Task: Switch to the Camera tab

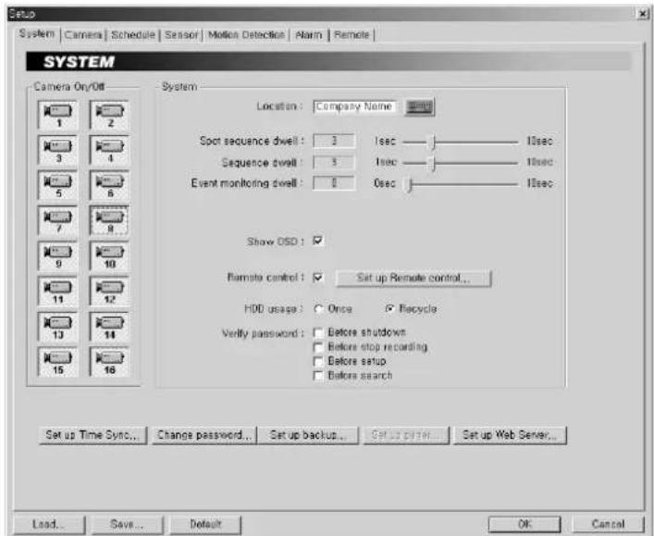Action: point(83,34)
